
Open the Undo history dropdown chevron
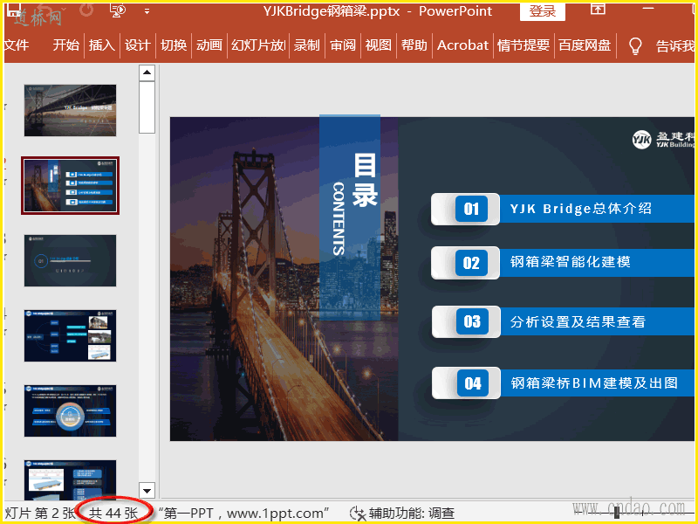pyautogui.click(x=65, y=10)
